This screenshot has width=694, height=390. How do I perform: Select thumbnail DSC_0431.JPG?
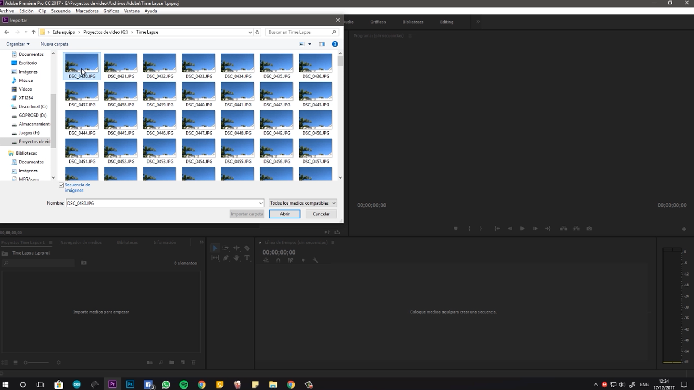121,66
